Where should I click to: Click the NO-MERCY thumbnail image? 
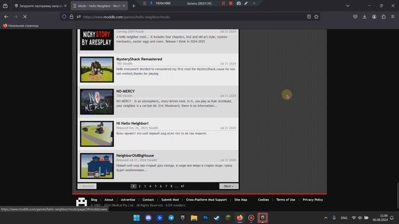97,101
